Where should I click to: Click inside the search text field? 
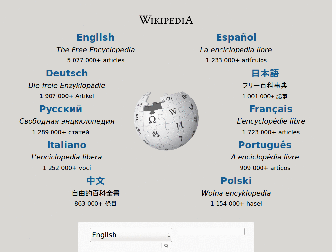pos(211,231)
